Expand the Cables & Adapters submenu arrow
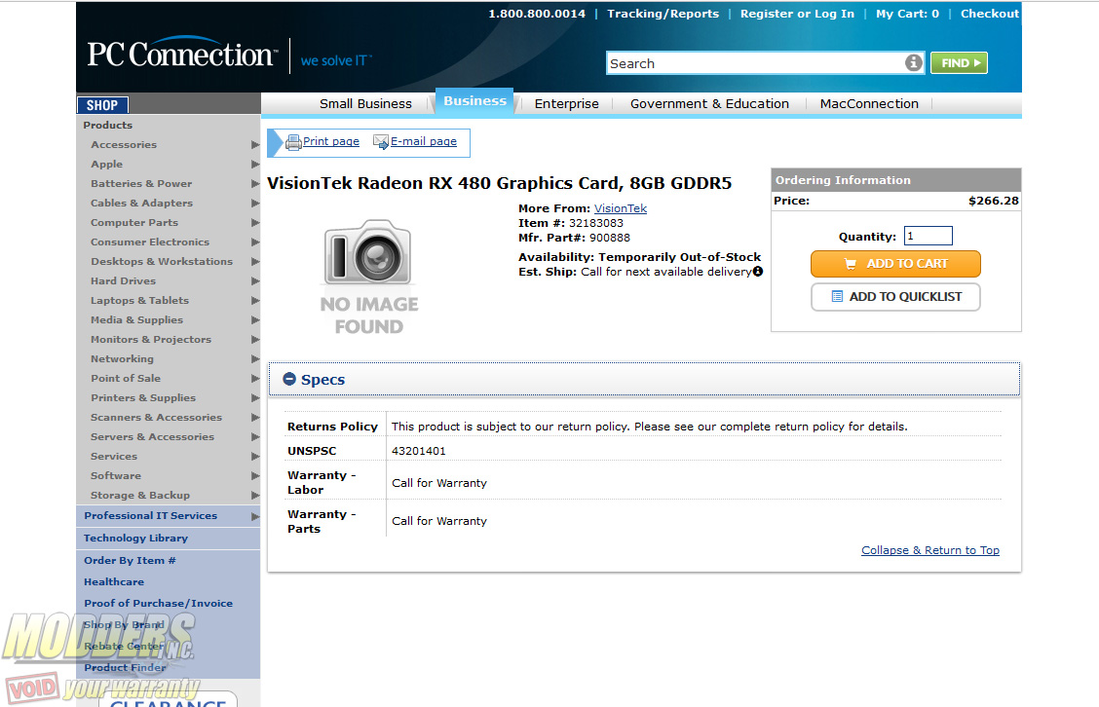Image resolution: width=1099 pixels, height=707 pixels. coord(255,204)
